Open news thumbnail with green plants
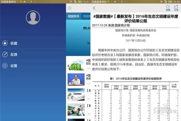181x121 pixels. [76, 65]
